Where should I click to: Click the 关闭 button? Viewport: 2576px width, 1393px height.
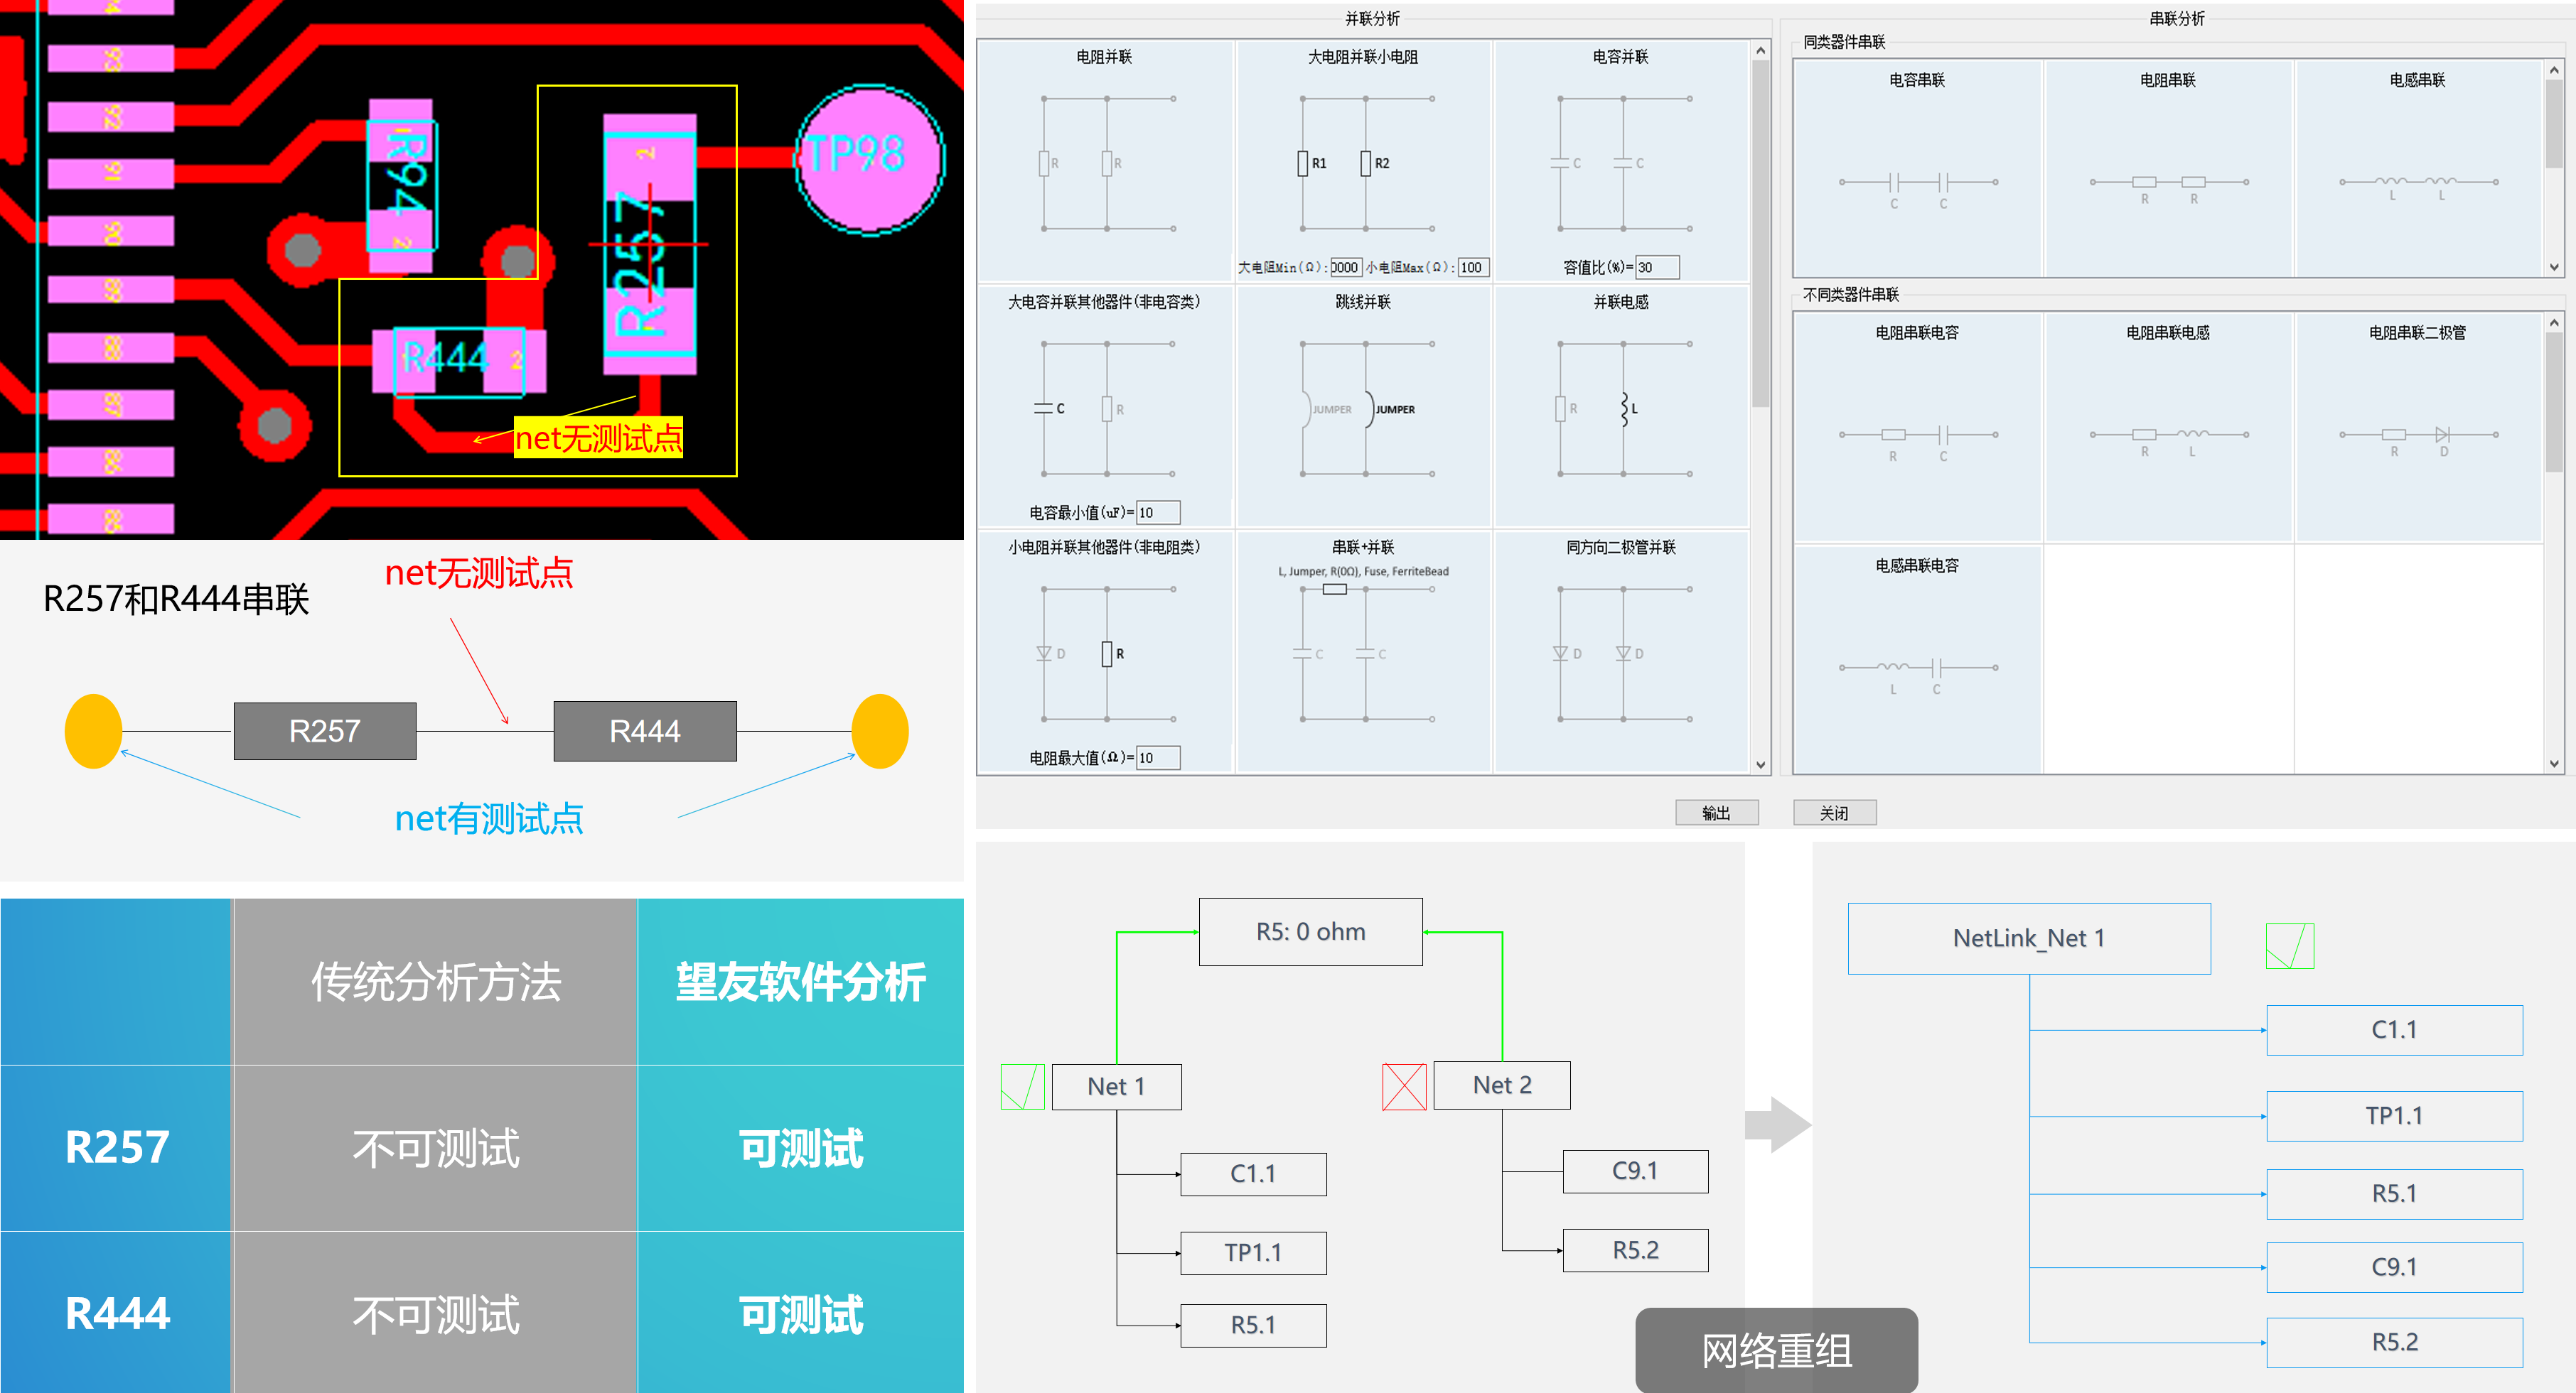point(1834,813)
